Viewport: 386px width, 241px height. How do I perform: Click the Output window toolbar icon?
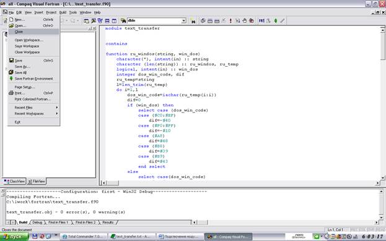94,21
